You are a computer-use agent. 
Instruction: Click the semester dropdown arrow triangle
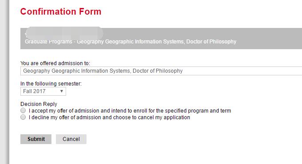(62, 91)
